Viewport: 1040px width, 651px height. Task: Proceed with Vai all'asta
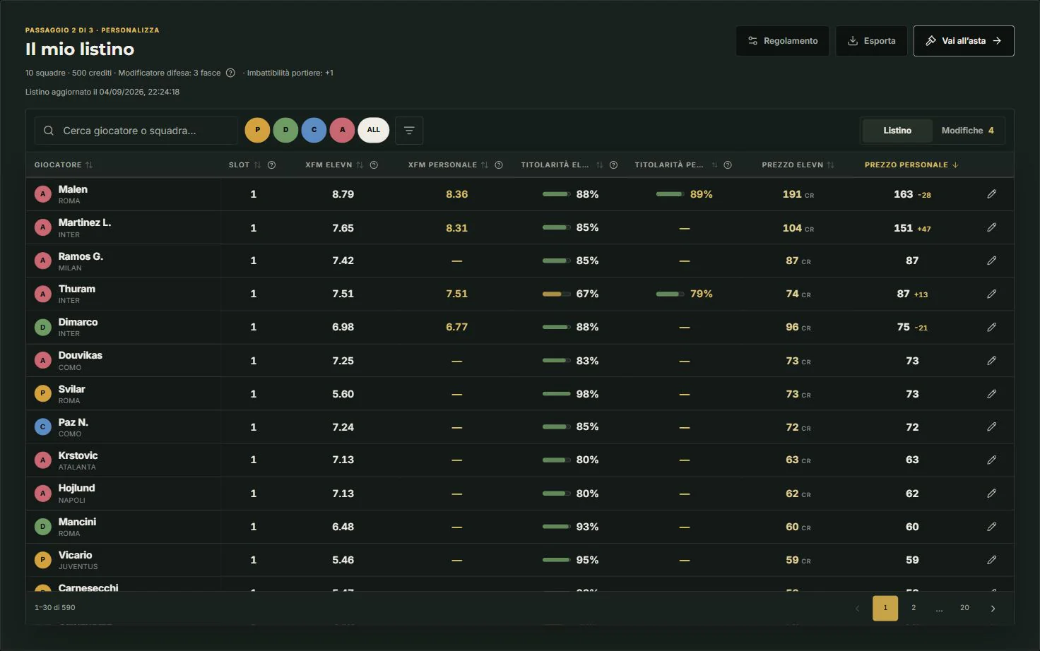[x=964, y=41]
